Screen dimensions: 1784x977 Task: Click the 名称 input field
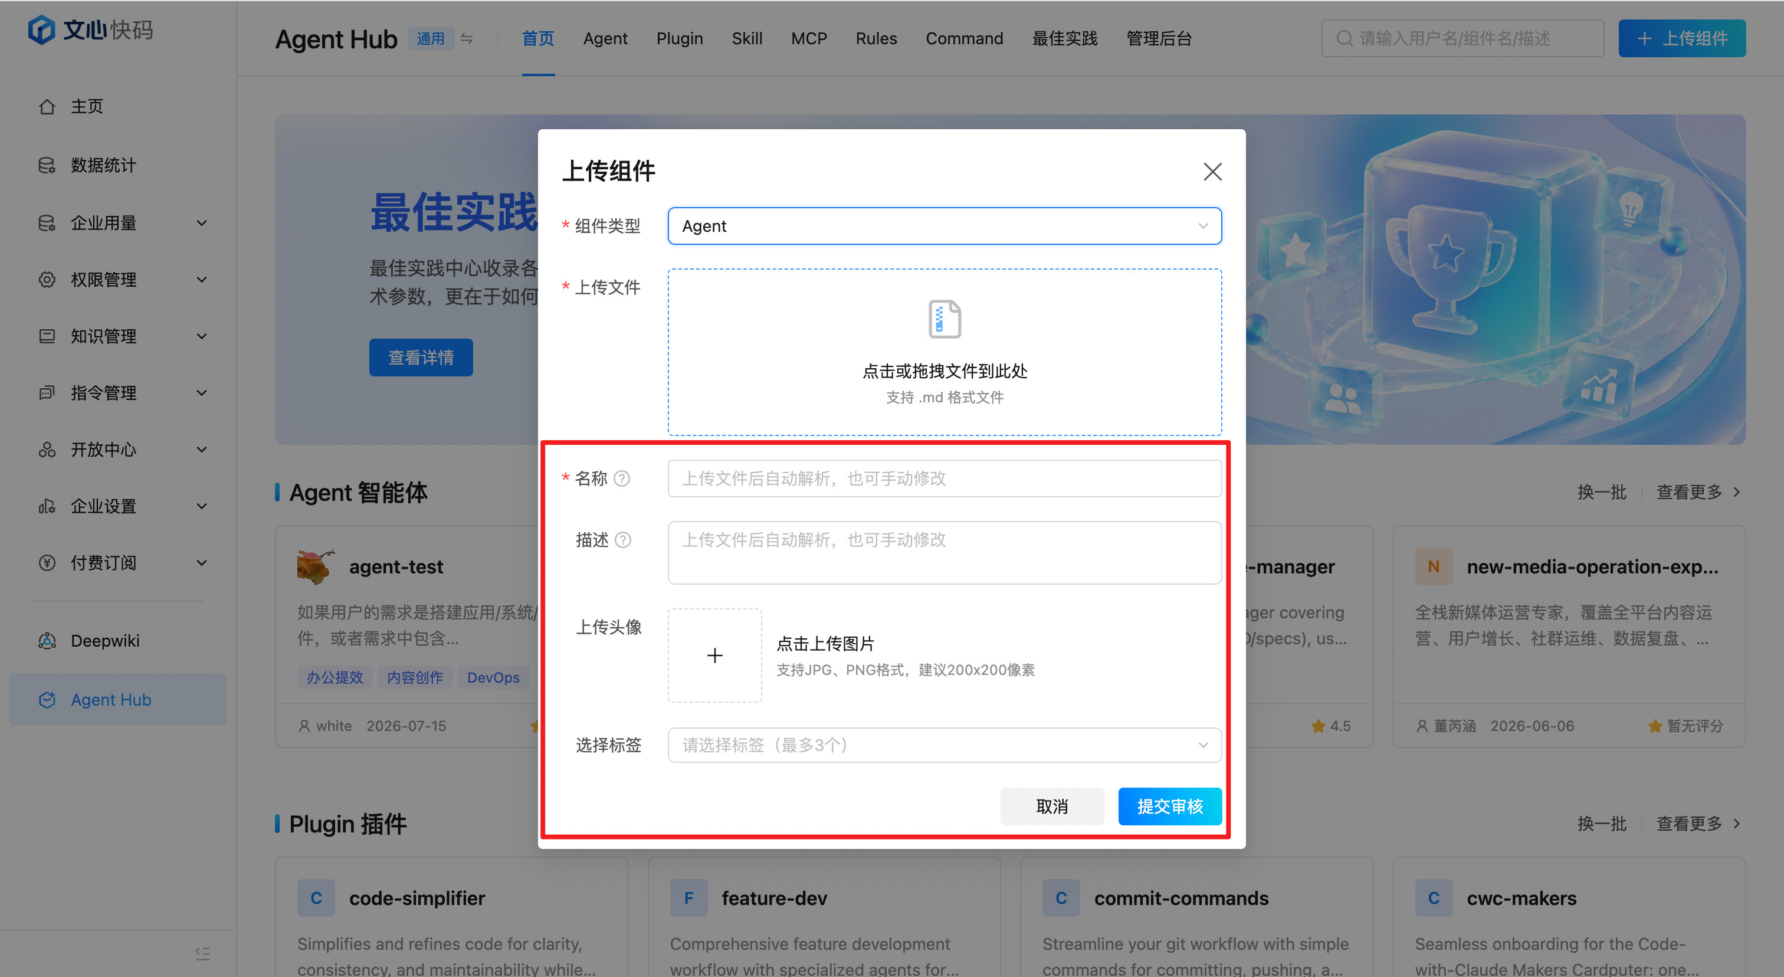[x=945, y=478]
